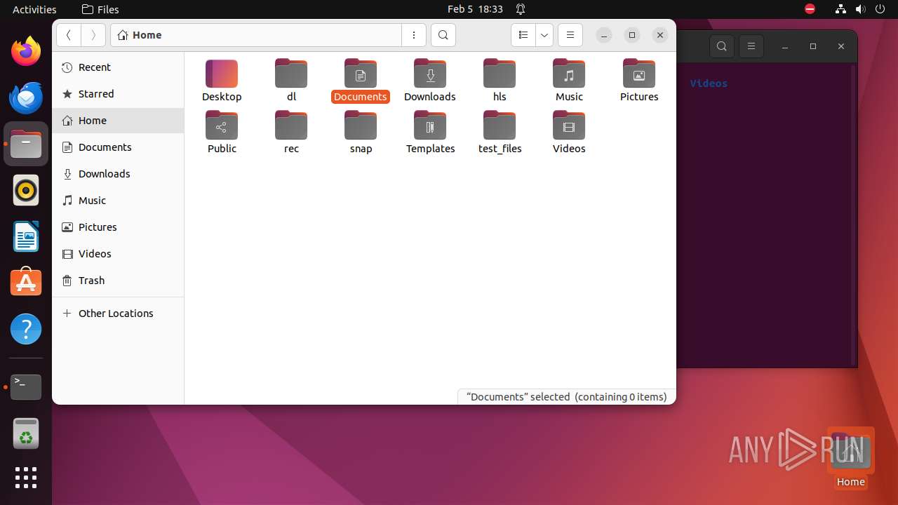
Task: Launch LibreOffice Writer from the dock
Action: tap(26, 236)
